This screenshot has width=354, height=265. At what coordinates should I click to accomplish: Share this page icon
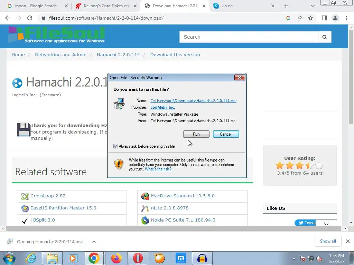(x=299, y=18)
